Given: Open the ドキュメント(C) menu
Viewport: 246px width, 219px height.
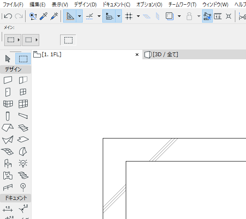Looking at the screenshot, I should (x=116, y=5).
